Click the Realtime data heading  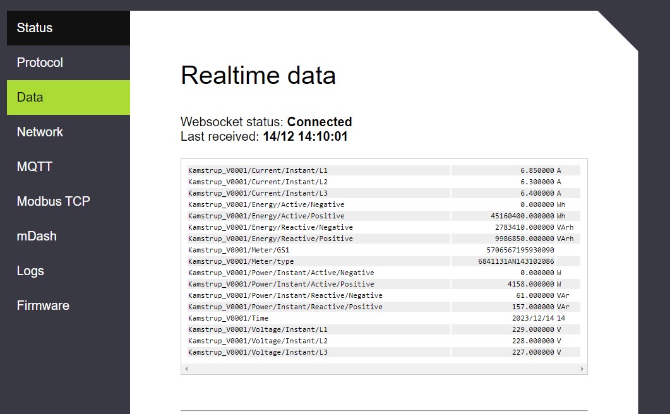point(258,76)
